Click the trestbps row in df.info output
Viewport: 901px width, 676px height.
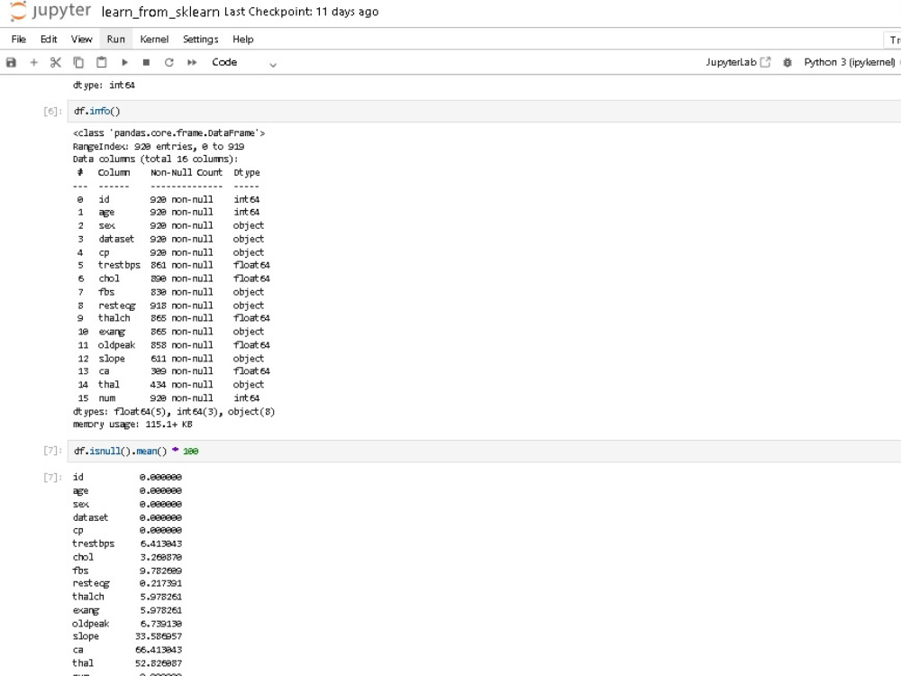[173, 265]
